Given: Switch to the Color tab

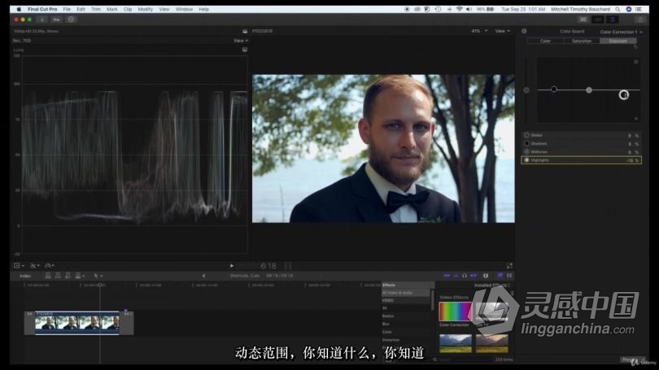Looking at the screenshot, I should (x=545, y=41).
